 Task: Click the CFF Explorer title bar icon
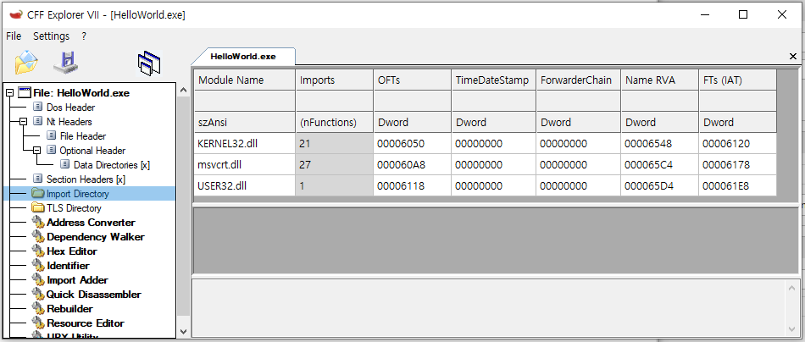[15, 15]
